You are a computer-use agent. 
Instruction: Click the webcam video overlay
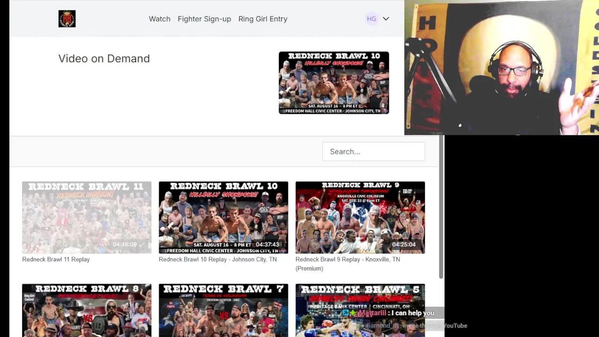pyautogui.click(x=502, y=67)
